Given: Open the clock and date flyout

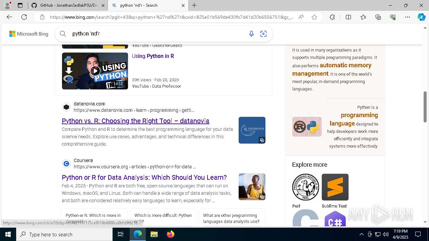Looking at the screenshot, I should pyautogui.click(x=401, y=234).
